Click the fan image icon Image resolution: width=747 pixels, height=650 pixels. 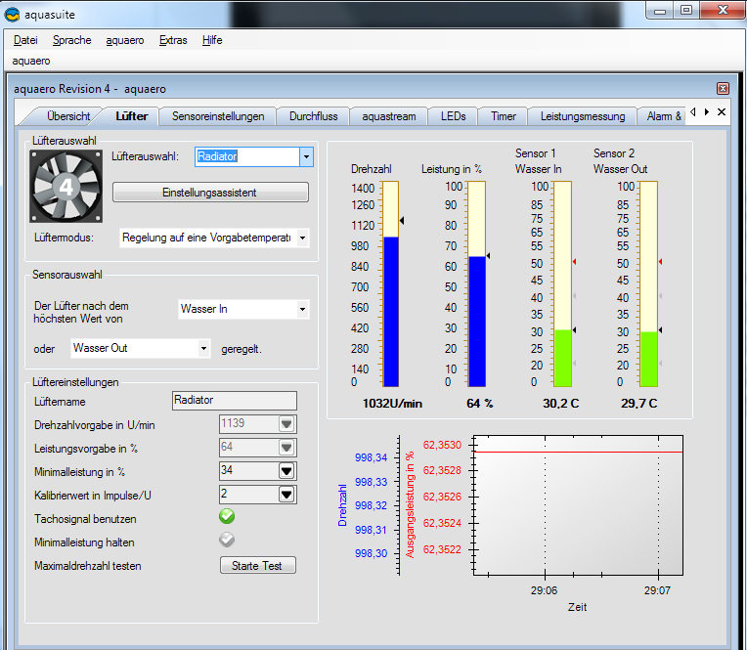[67, 186]
